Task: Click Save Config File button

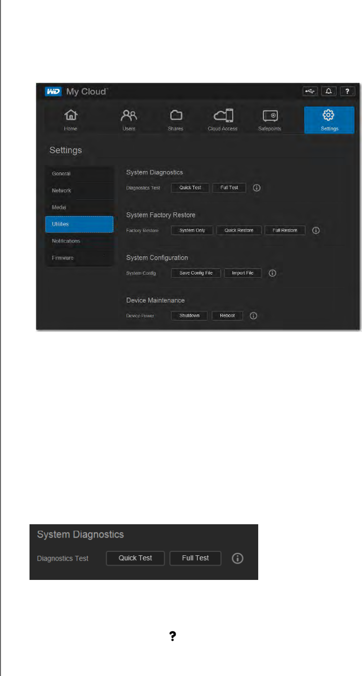Action: [x=196, y=273]
